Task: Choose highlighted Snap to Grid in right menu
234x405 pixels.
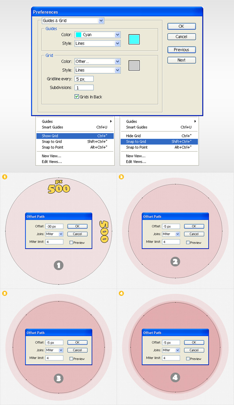Action: pyautogui.click(x=159, y=141)
